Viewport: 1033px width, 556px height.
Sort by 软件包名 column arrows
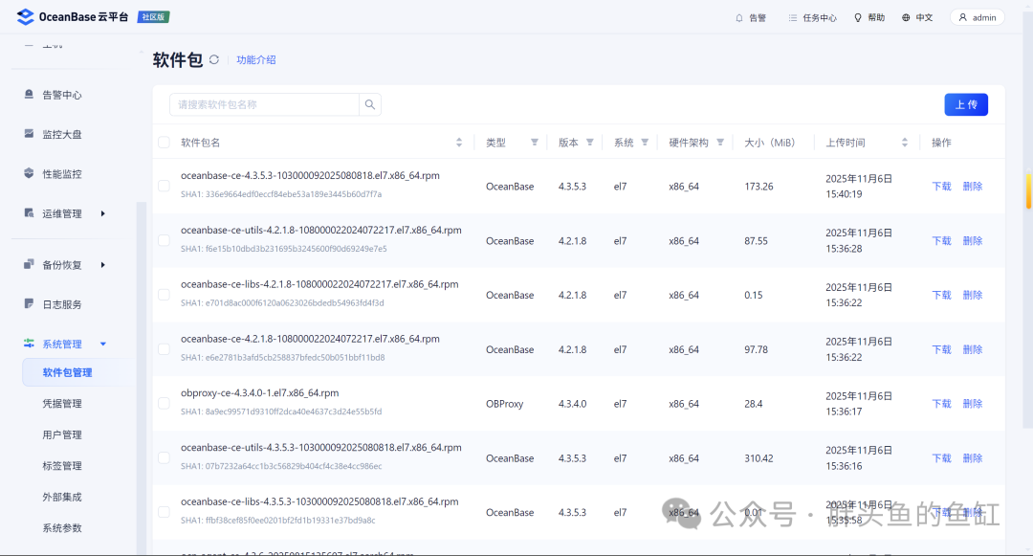click(x=459, y=143)
